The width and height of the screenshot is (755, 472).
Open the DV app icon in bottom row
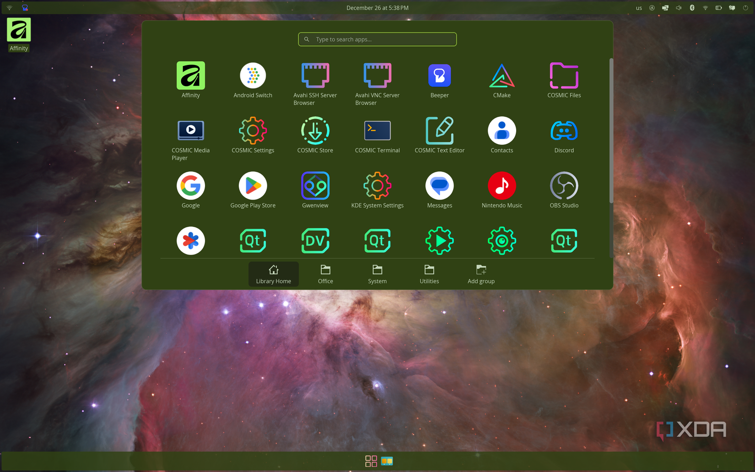[315, 240]
